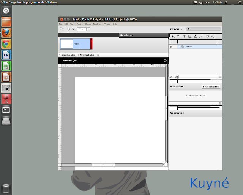Viewport: 243px width, 195px height.
Task: Click the clock showing 6:45 PM
Action: click(x=217, y=2)
